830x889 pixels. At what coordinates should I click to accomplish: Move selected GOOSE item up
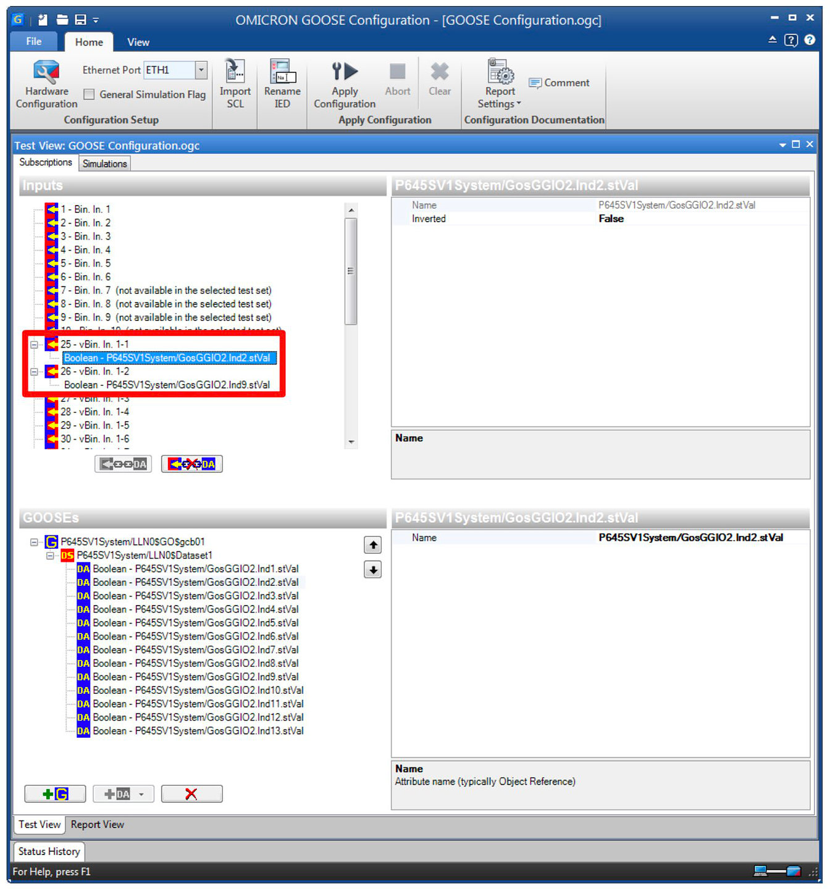[x=372, y=545]
